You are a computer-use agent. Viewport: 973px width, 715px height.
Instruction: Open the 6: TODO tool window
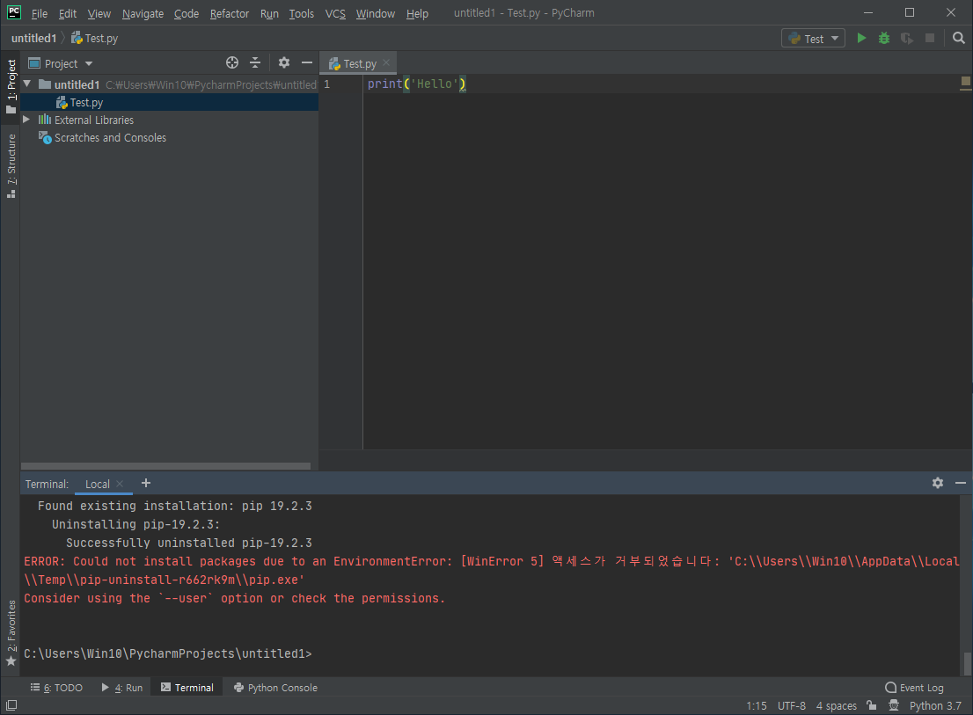(x=56, y=687)
